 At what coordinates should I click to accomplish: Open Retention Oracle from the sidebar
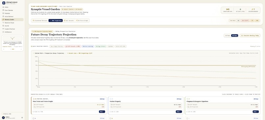pos(12,23)
